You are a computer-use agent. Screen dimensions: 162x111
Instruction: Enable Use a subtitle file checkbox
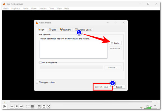[40, 63]
